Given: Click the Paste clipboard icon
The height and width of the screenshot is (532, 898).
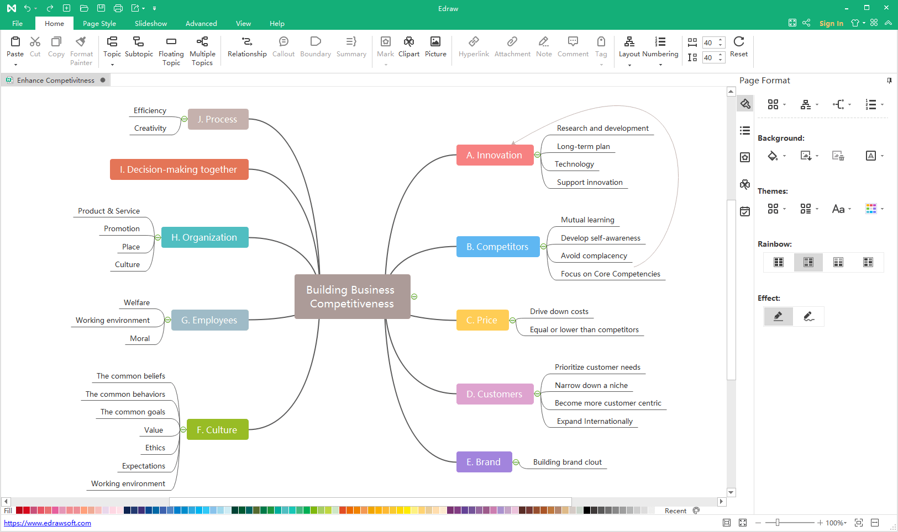Looking at the screenshot, I should [x=15, y=42].
